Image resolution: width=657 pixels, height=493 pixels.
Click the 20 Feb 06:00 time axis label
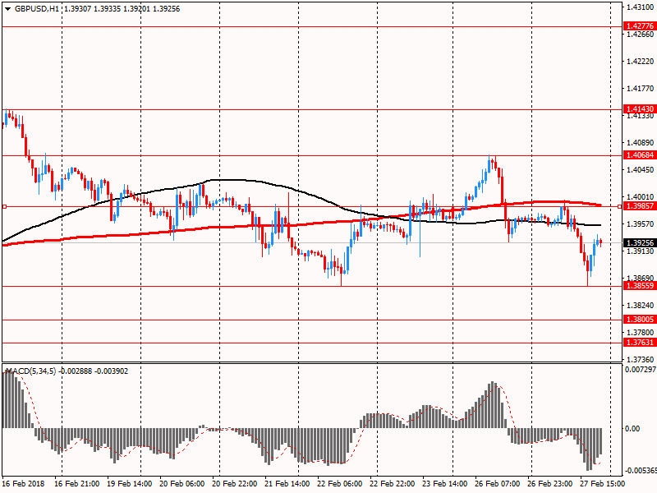(x=181, y=484)
